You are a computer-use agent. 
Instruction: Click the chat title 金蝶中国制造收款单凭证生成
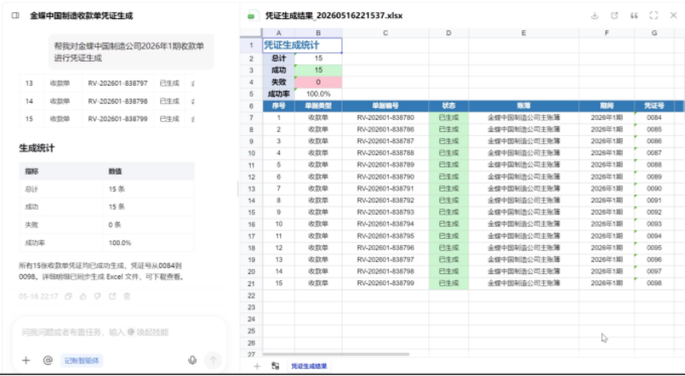point(81,15)
